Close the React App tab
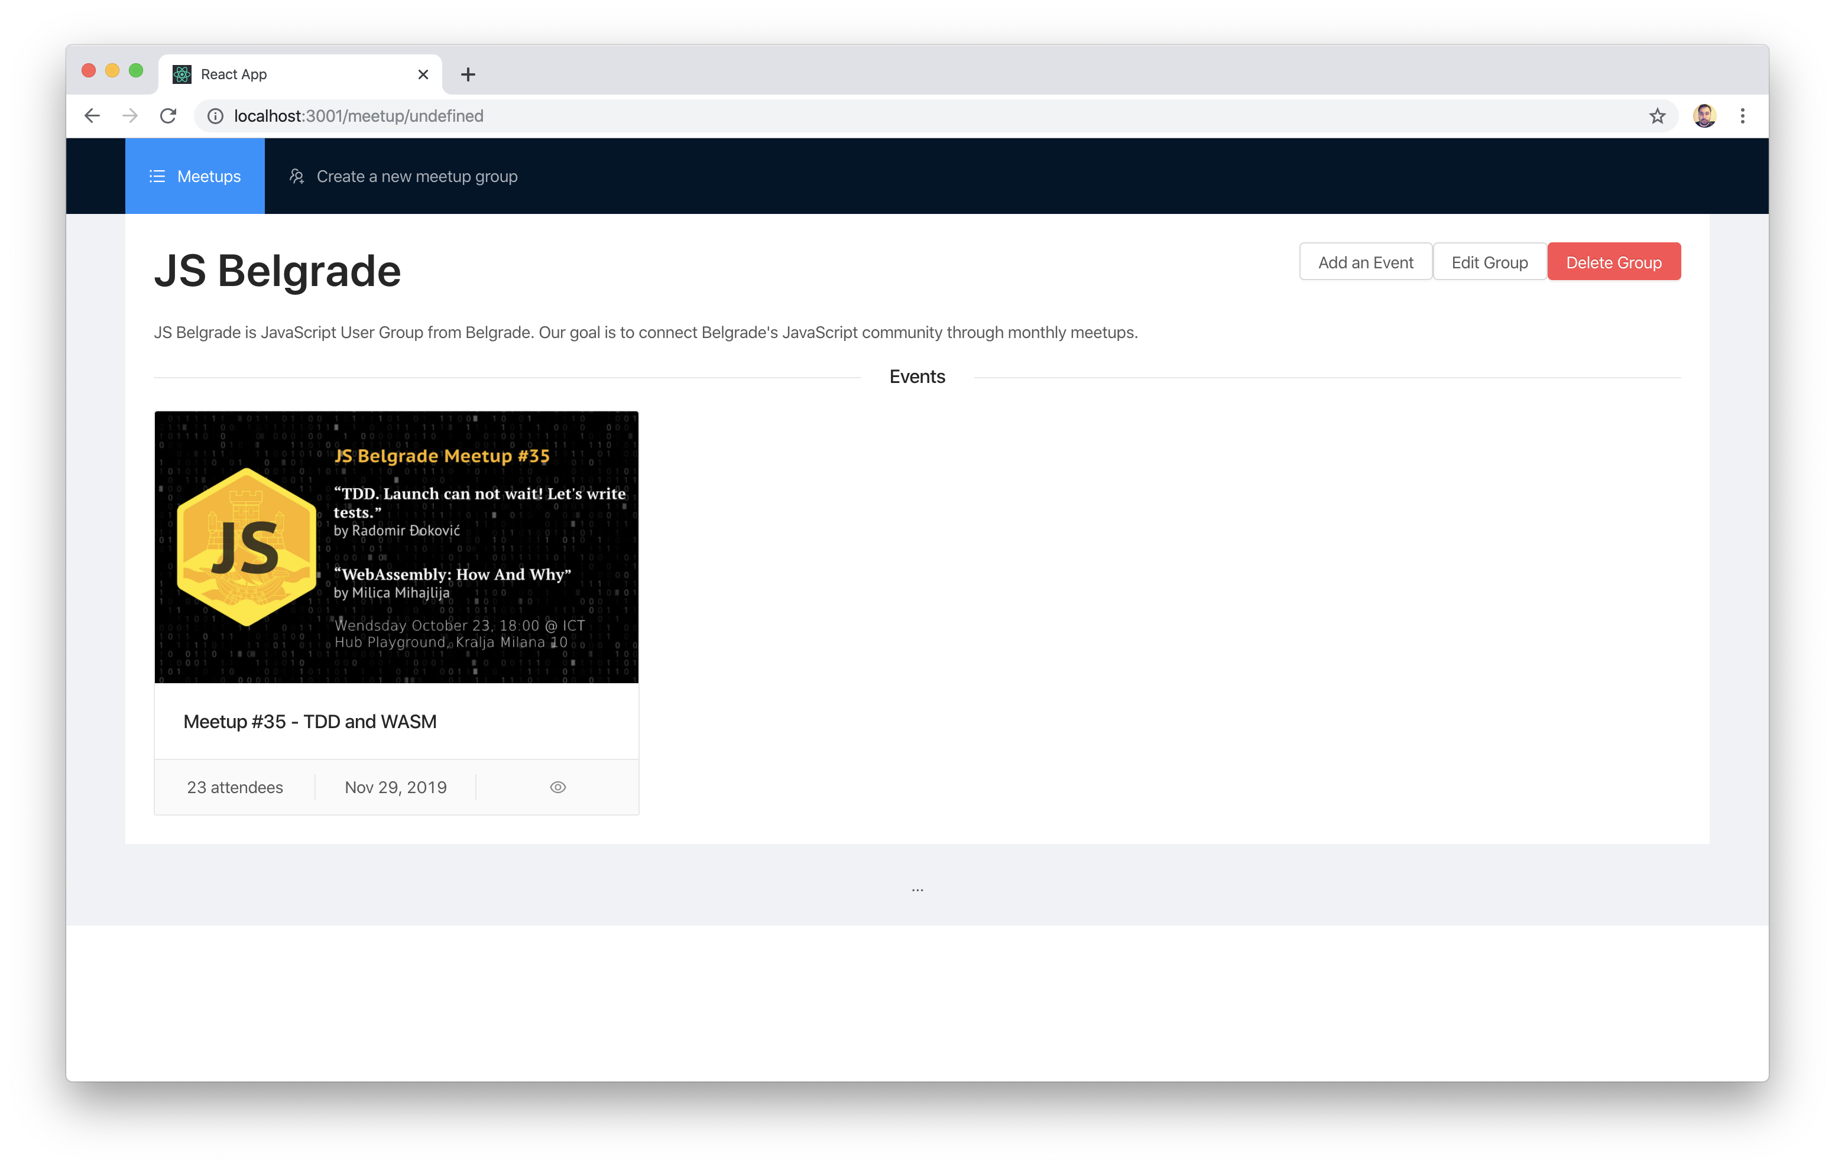 pyautogui.click(x=423, y=74)
